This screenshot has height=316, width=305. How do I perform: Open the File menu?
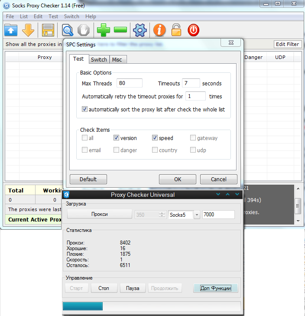click(x=10, y=16)
